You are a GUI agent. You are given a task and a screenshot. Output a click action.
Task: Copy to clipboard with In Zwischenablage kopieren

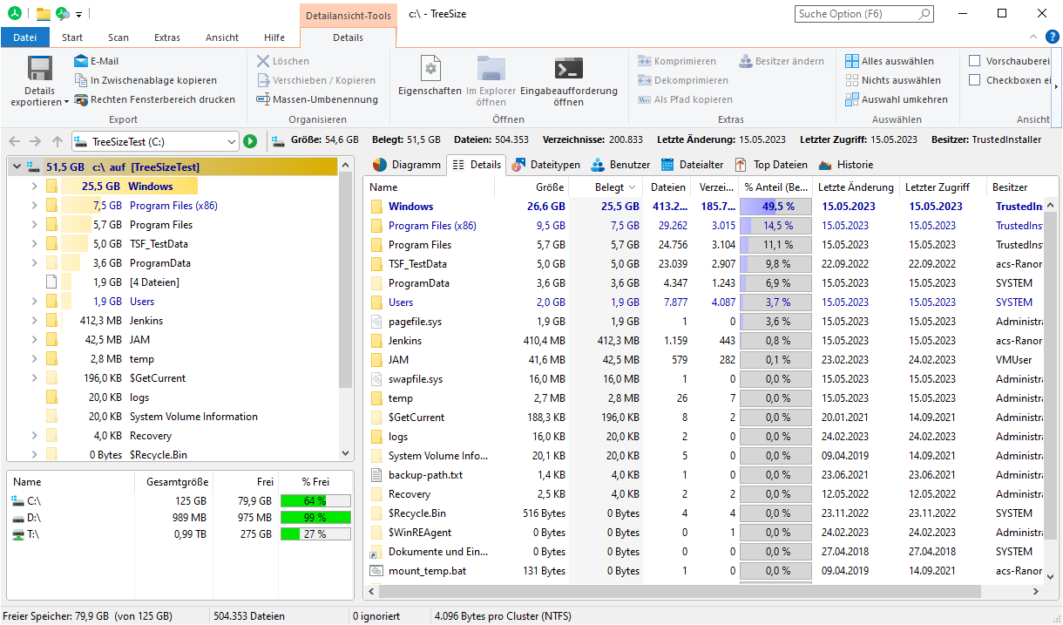146,80
